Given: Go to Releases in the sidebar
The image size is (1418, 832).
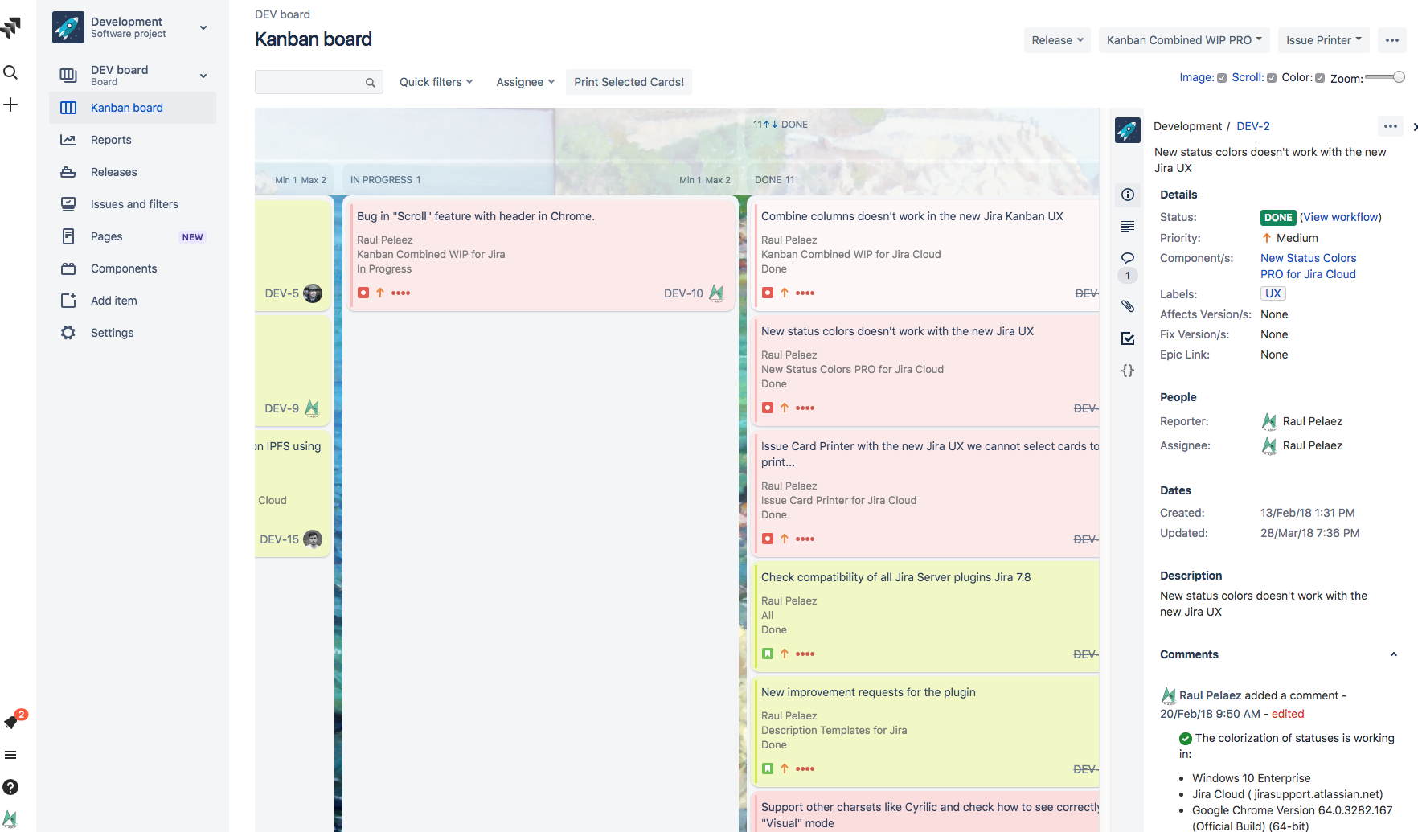Looking at the screenshot, I should 113,172.
